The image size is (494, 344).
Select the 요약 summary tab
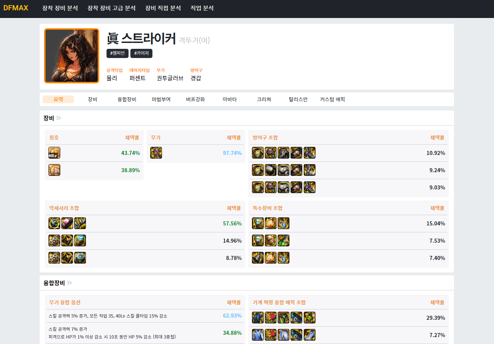pyautogui.click(x=58, y=99)
